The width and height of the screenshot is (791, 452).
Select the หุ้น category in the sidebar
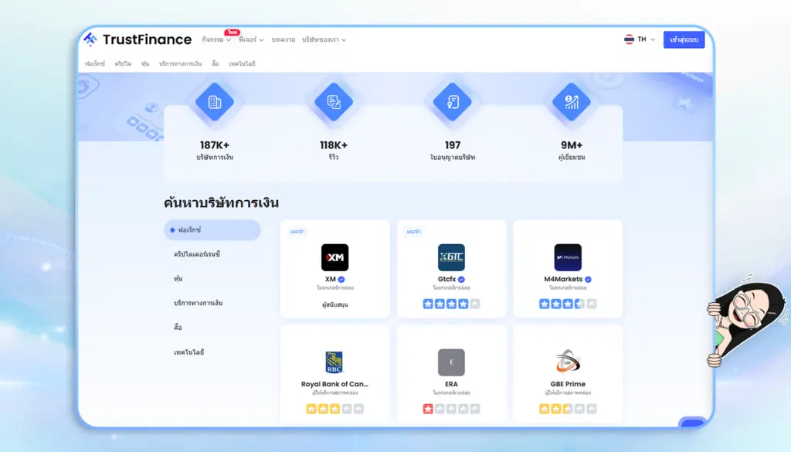(x=177, y=278)
